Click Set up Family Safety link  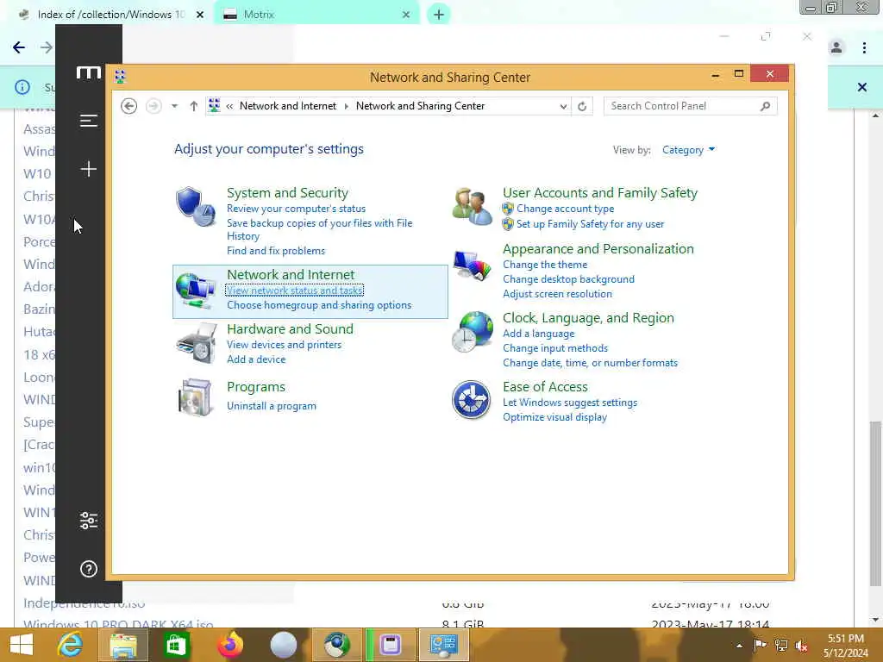(590, 224)
